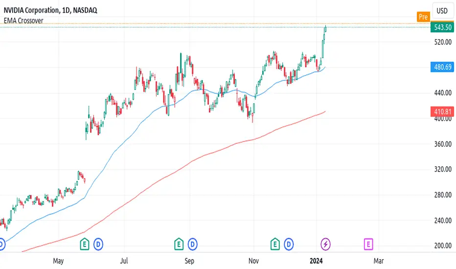Click the 320.00 level on the price axis
456x269 pixels.
tap(443, 169)
